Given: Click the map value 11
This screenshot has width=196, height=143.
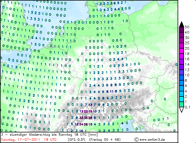Looking at the screenshot, I should 111,92.
